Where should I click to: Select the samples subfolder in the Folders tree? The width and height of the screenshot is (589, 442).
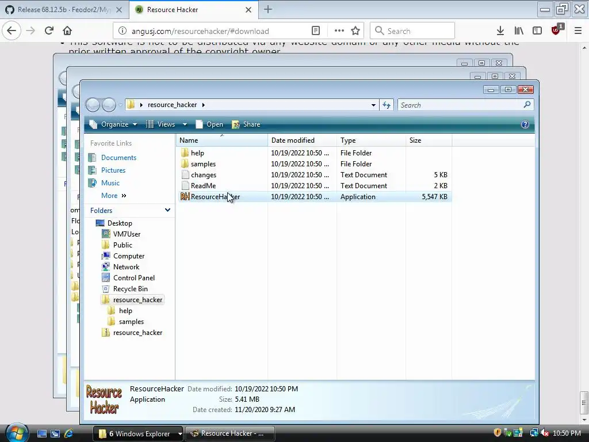(131, 322)
